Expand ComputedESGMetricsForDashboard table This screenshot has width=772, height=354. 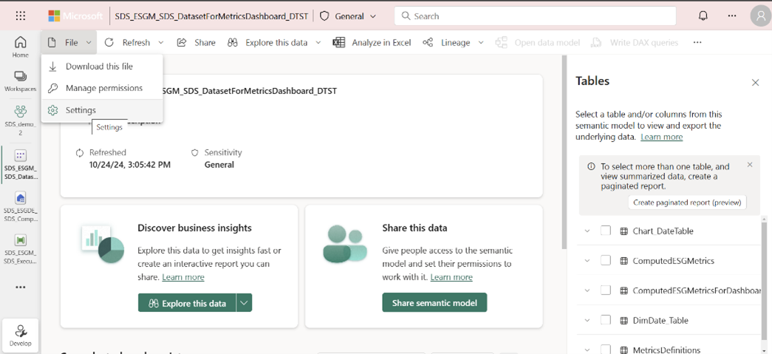(x=587, y=290)
